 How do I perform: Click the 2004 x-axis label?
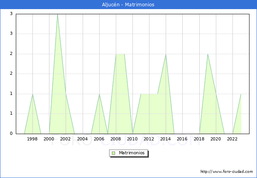pos(82,139)
